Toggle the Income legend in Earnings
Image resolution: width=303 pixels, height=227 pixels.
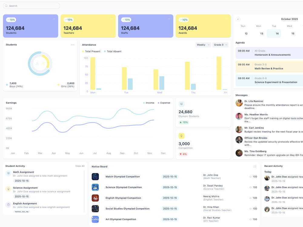pyautogui.click(x=148, y=103)
